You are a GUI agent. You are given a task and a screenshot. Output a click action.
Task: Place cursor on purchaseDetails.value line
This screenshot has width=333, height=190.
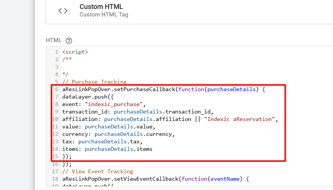click(119, 127)
